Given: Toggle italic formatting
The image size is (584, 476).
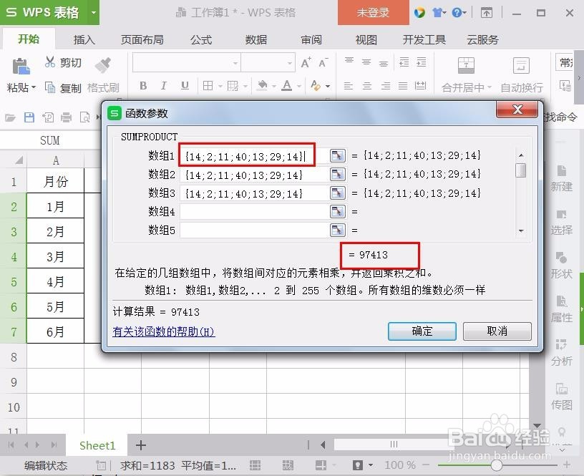Looking at the screenshot, I should click(163, 85).
